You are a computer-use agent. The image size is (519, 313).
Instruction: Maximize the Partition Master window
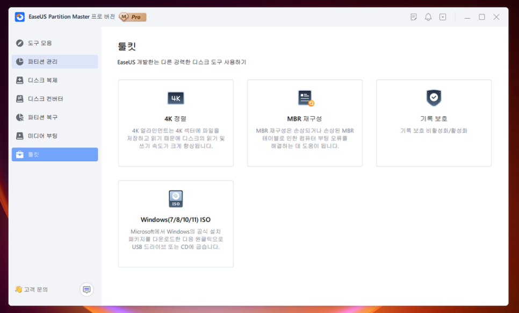482,17
